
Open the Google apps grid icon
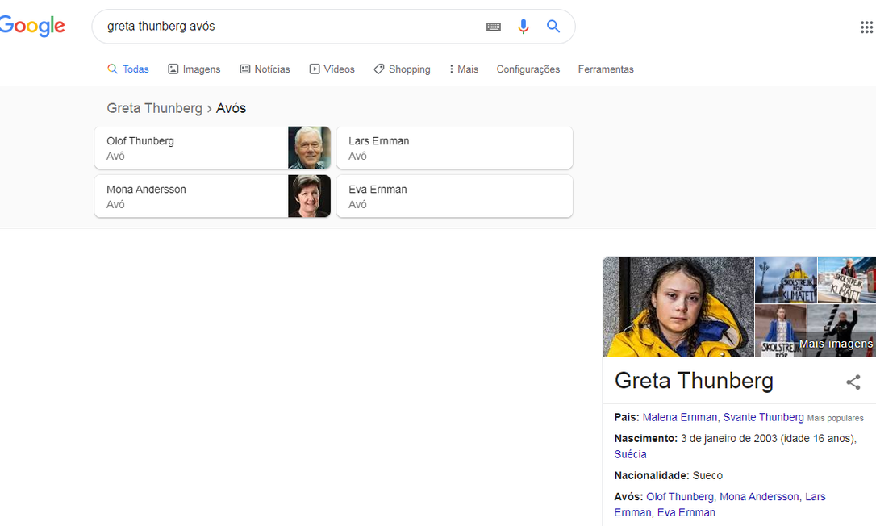[x=866, y=27]
